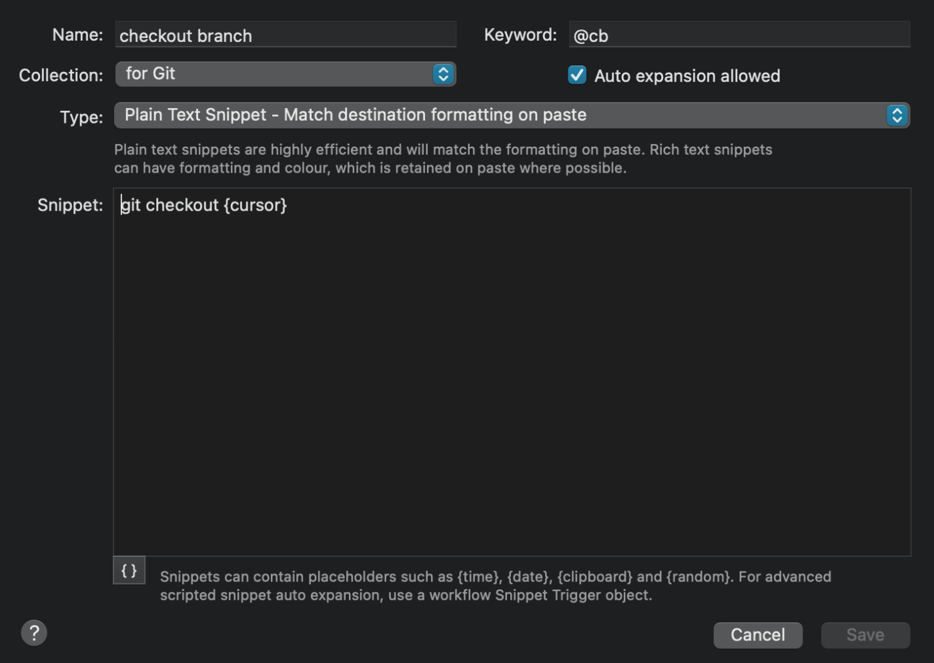Open the Plain Text Snippet type dropdown
The width and height of the screenshot is (934, 663).
point(512,115)
